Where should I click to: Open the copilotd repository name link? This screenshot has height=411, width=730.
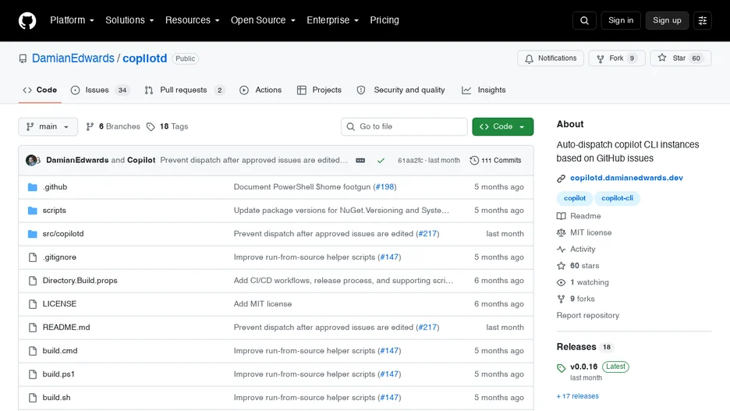145,58
